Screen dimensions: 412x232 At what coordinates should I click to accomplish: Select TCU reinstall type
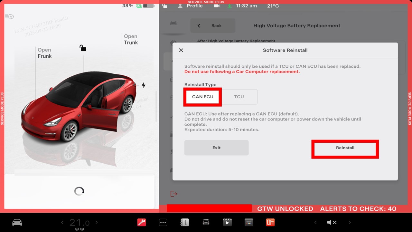click(x=239, y=97)
